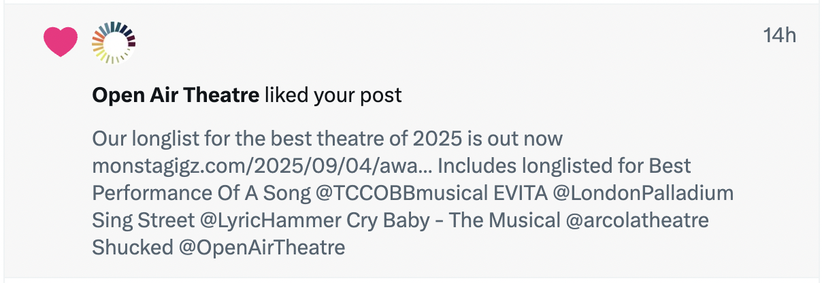822x283 pixels.
Task: Visit the @LondonPalladium mention
Action: click(x=643, y=193)
